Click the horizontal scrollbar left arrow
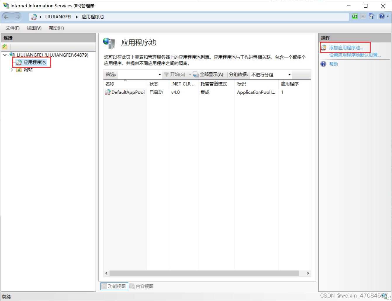This screenshot has height=301, width=392. point(106,273)
